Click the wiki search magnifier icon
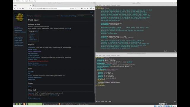This screenshot has height=107, width=190. [x=92, y=16]
